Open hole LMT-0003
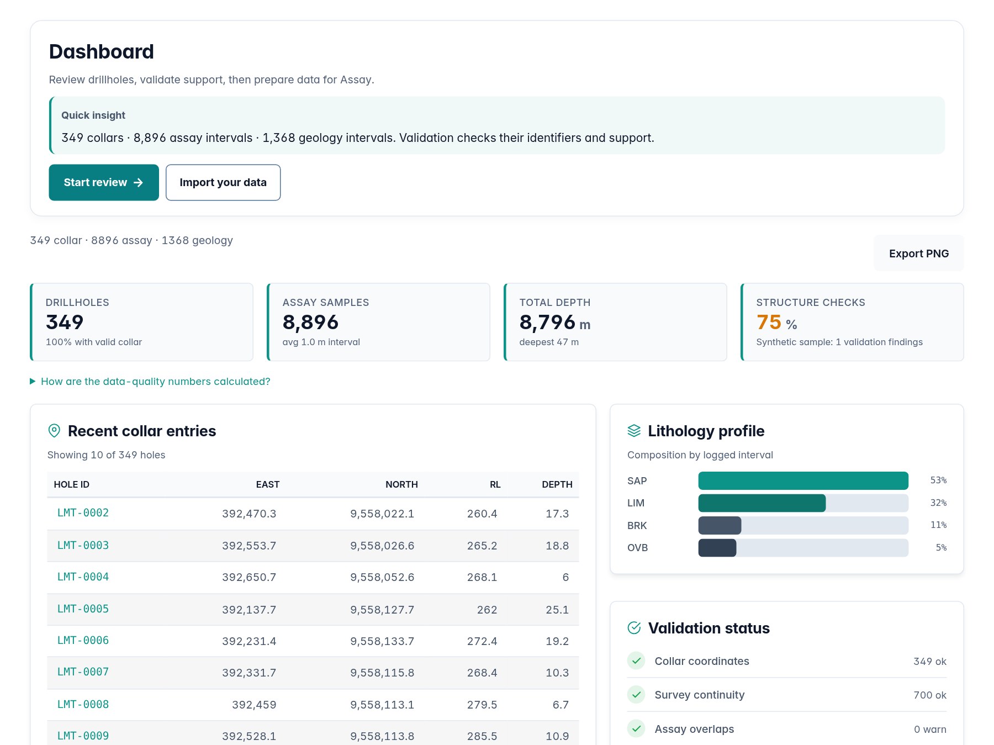 (83, 546)
